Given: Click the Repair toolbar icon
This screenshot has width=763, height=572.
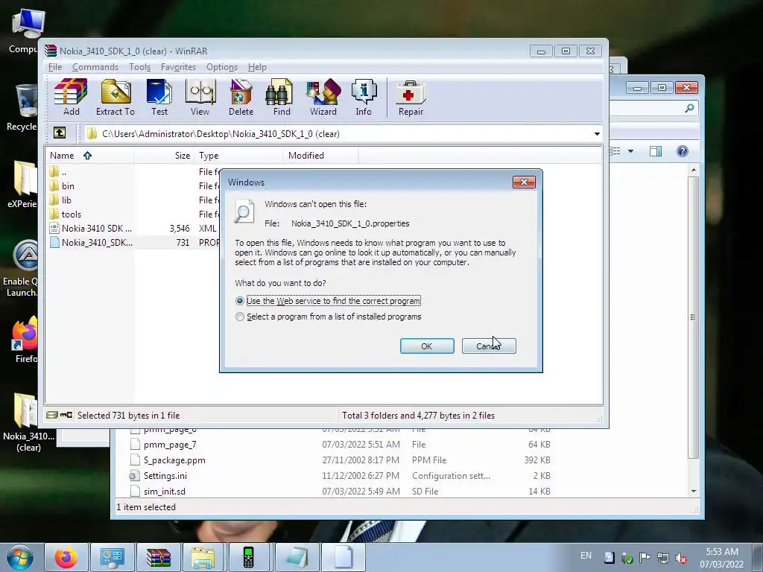Looking at the screenshot, I should (411, 98).
